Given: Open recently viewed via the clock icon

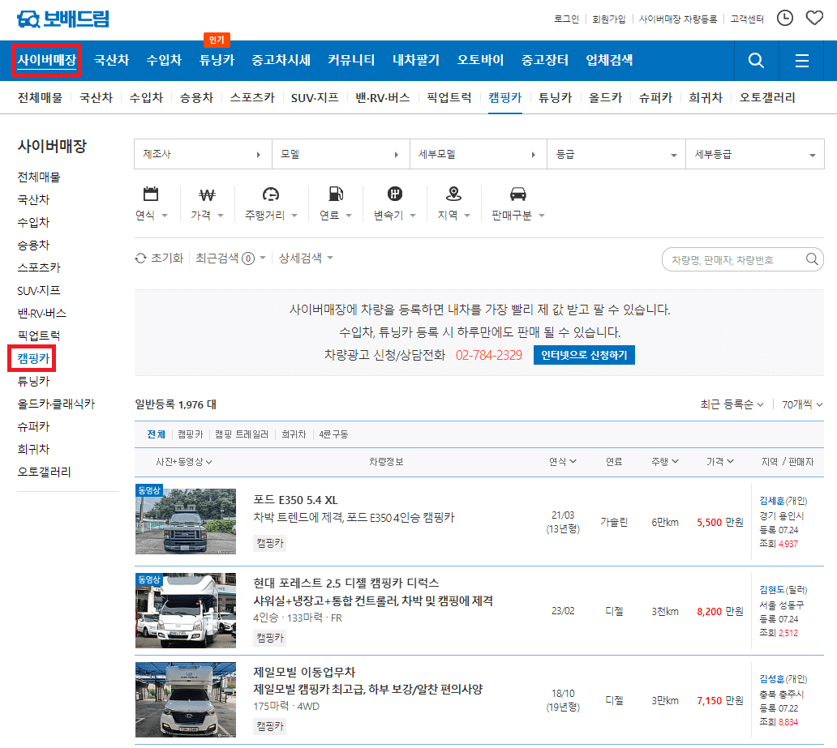Looking at the screenshot, I should point(784,17).
